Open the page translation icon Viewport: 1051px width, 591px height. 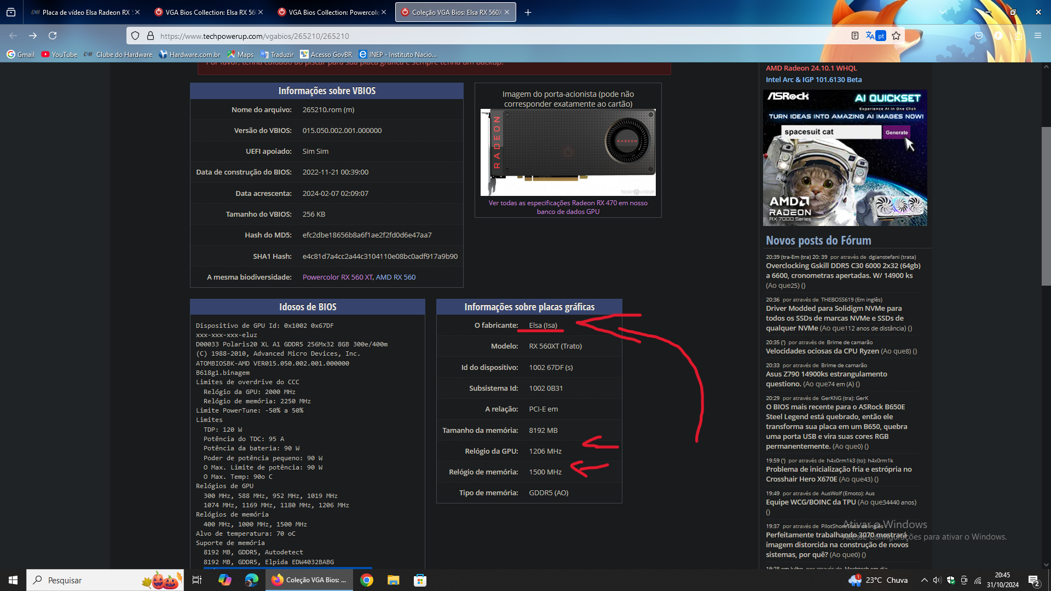pyautogui.click(x=875, y=36)
